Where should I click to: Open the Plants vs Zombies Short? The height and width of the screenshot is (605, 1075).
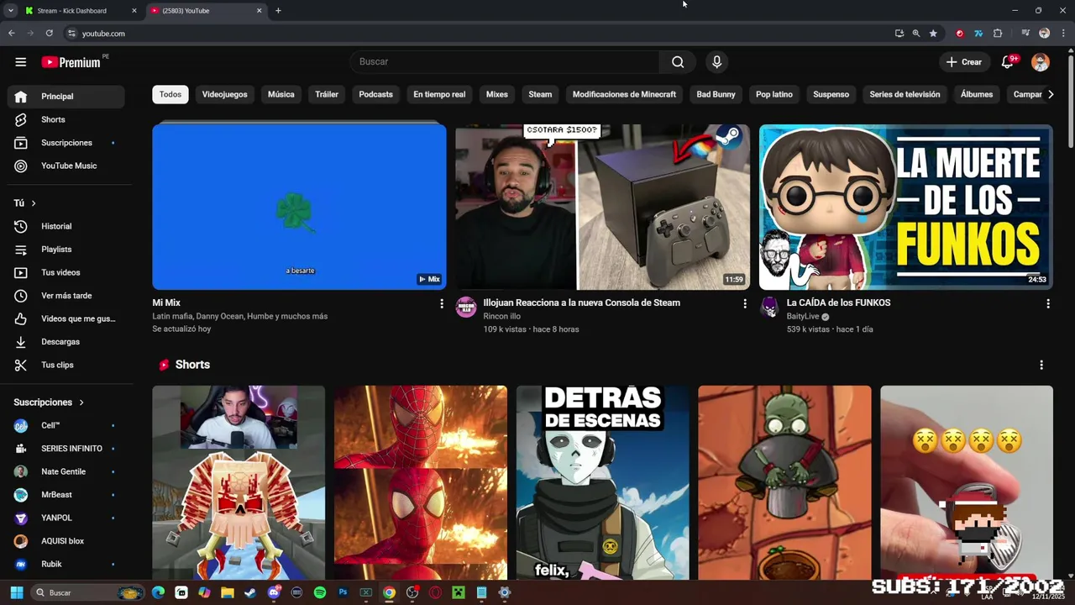click(784, 483)
